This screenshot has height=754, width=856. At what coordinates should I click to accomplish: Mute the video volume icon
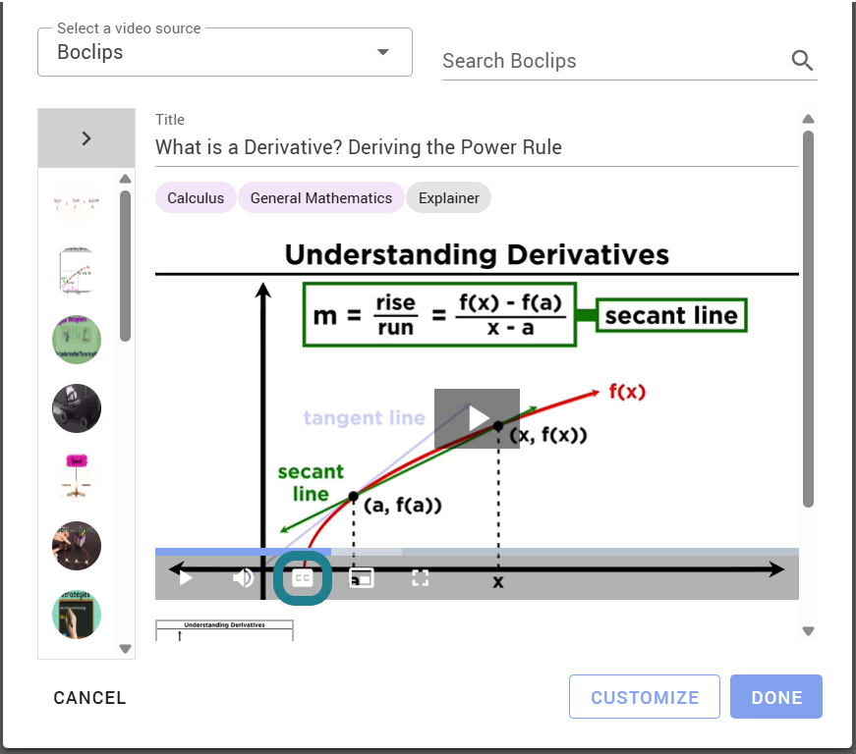coord(243,578)
